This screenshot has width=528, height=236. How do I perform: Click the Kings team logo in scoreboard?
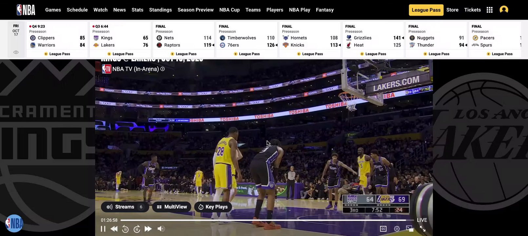click(96, 38)
